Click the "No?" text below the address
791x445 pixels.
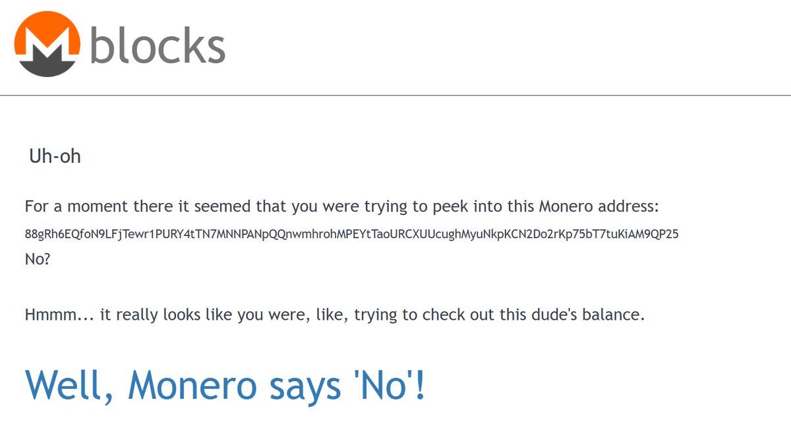pyautogui.click(x=38, y=259)
